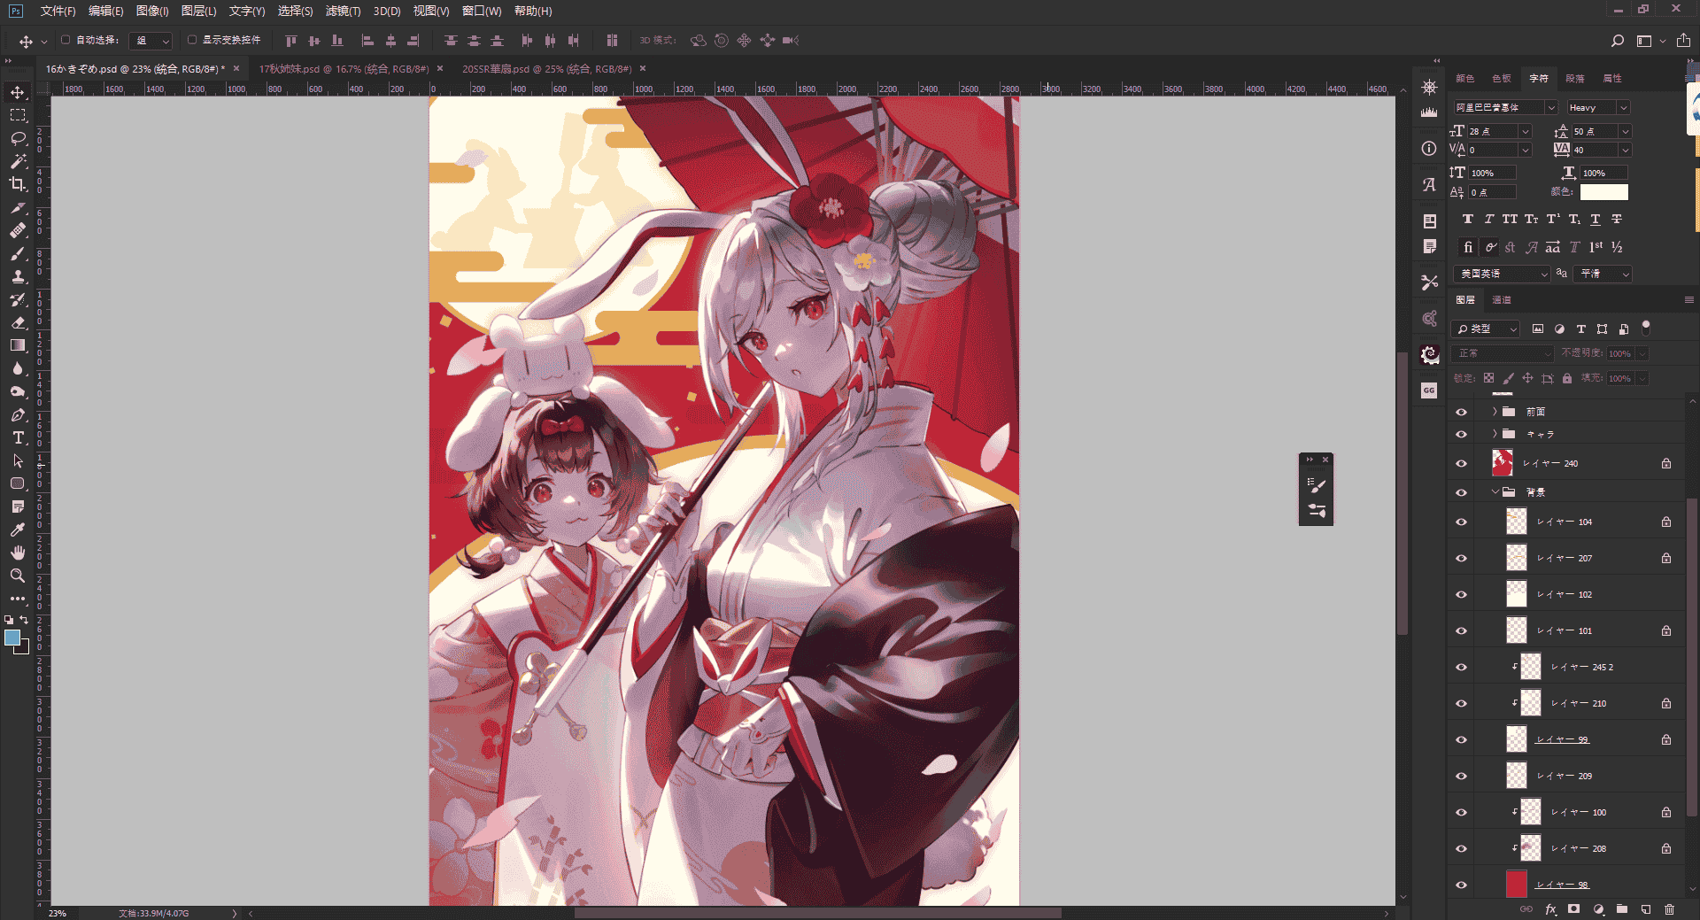Select the Move tool in toolbox

coord(18,92)
